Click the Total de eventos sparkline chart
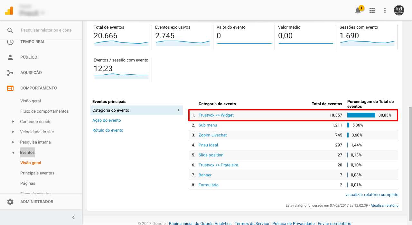The image size is (412, 225). coord(121,43)
